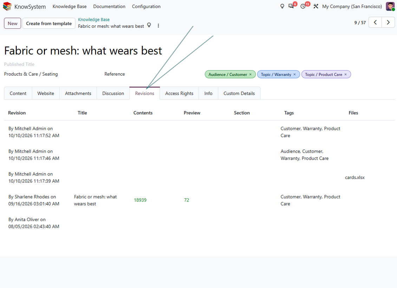Open the activities clock icon with badge 13
Screen dimensions: 397x288
(x=303, y=6)
